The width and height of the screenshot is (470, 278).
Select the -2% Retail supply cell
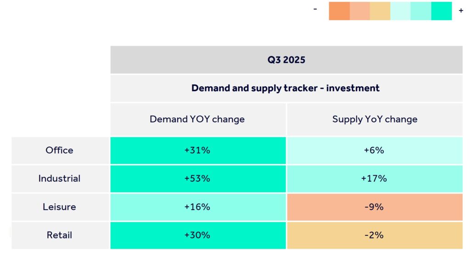coord(375,235)
